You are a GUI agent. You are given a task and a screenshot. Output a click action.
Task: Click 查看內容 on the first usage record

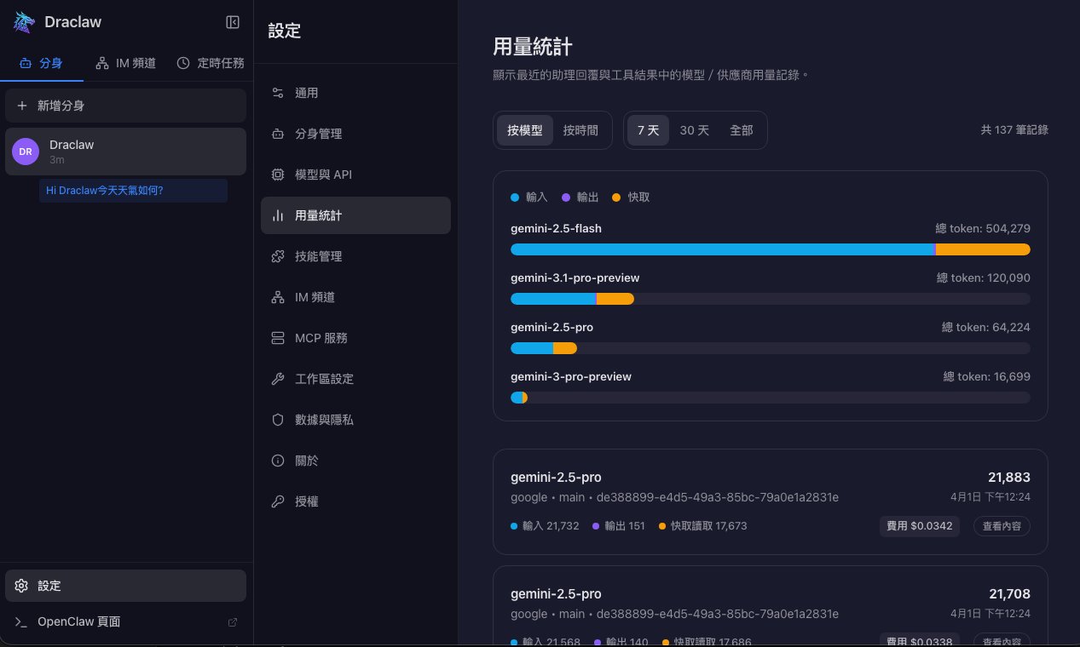[x=1002, y=526]
